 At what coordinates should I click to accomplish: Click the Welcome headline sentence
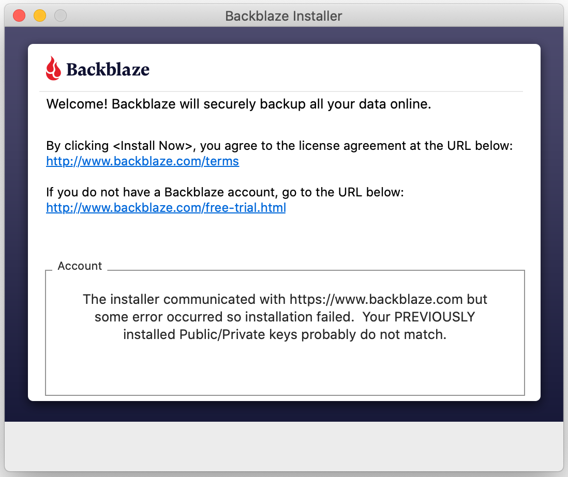[238, 104]
